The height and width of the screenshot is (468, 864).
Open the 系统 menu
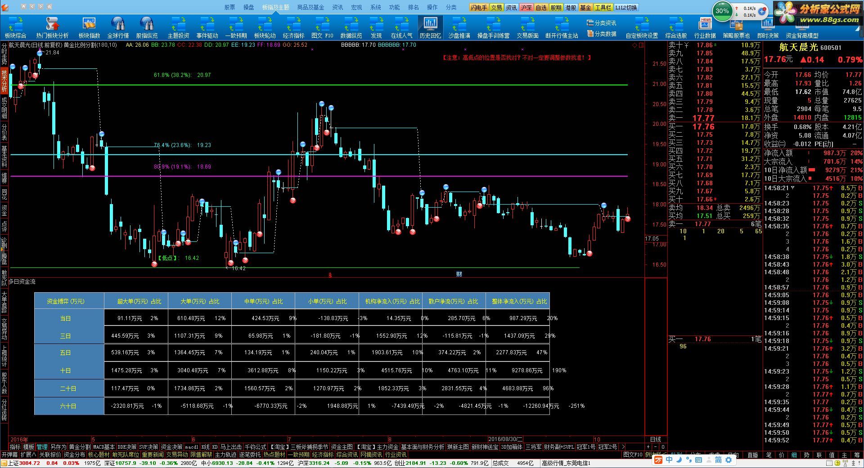pos(376,7)
